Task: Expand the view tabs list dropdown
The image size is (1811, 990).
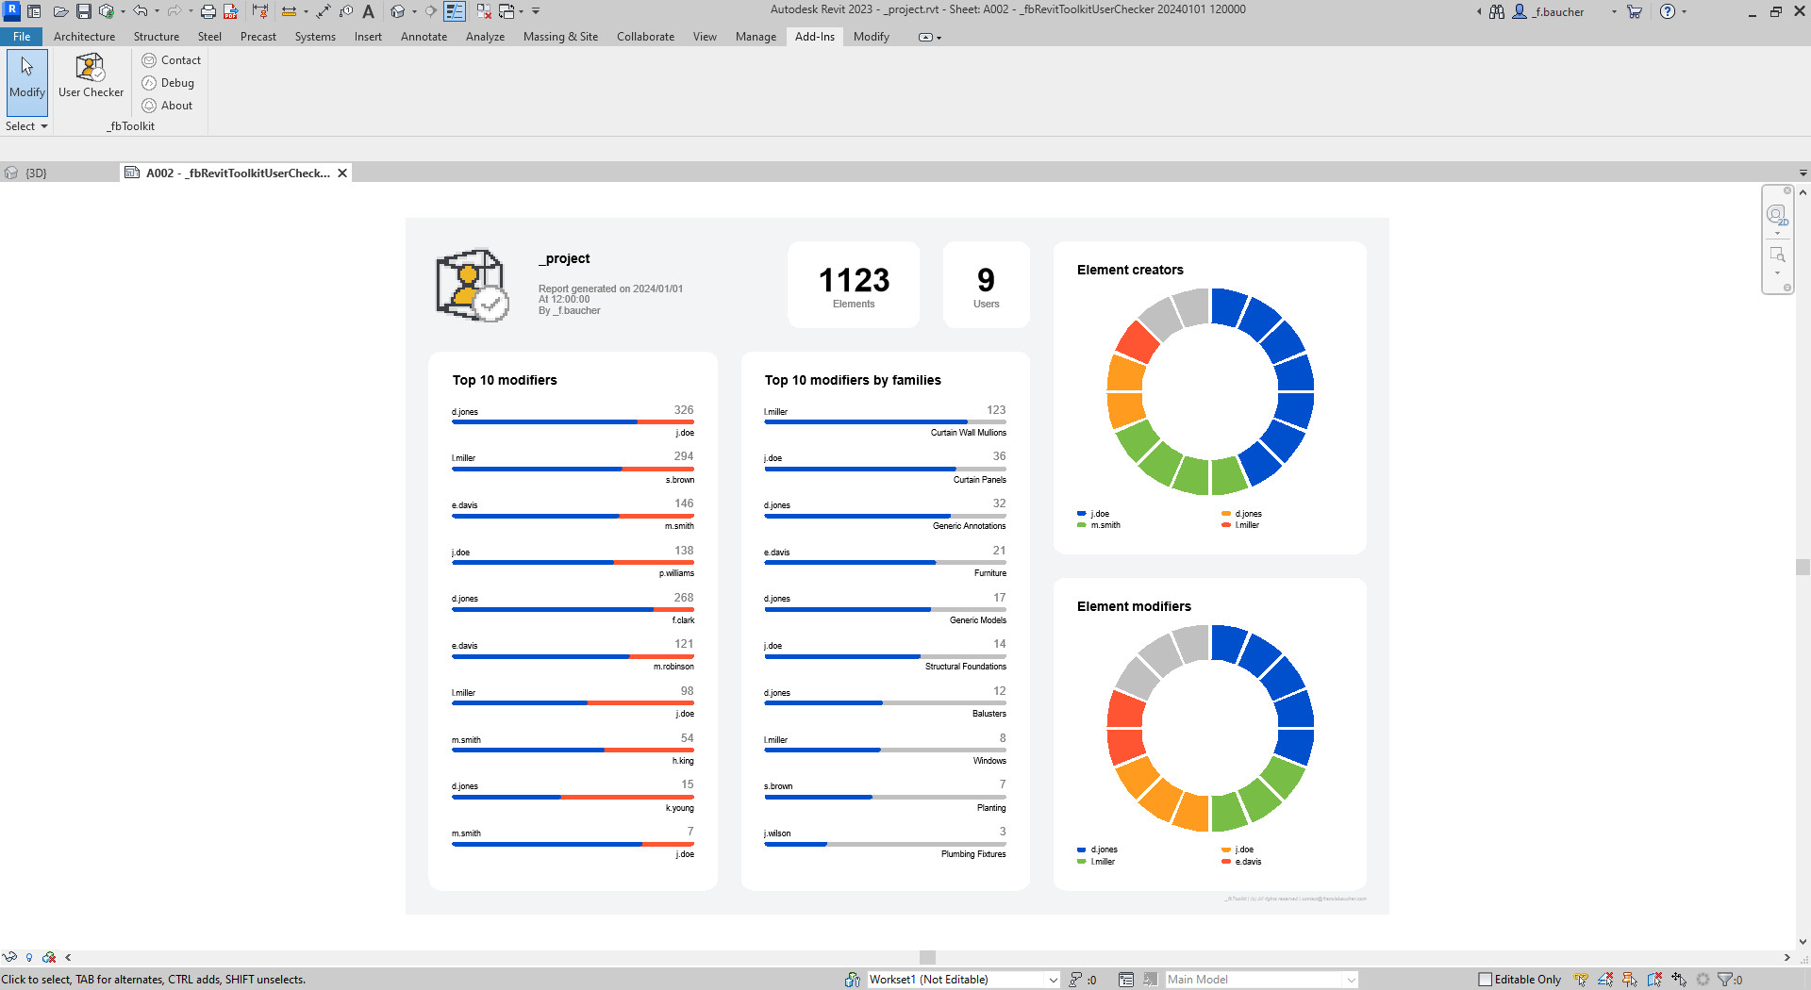Action: tap(1803, 173)
